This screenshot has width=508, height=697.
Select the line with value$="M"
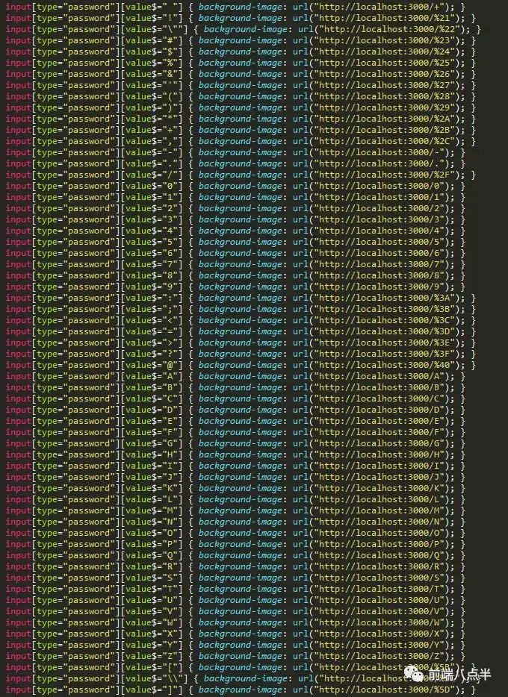pos(235,510)
